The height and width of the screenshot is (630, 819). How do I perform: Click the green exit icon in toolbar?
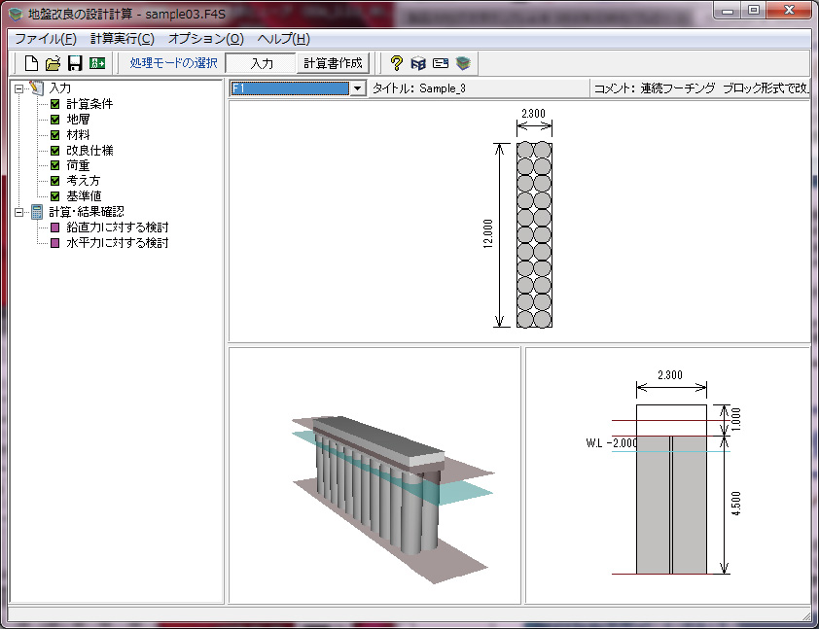pos(96,63)
